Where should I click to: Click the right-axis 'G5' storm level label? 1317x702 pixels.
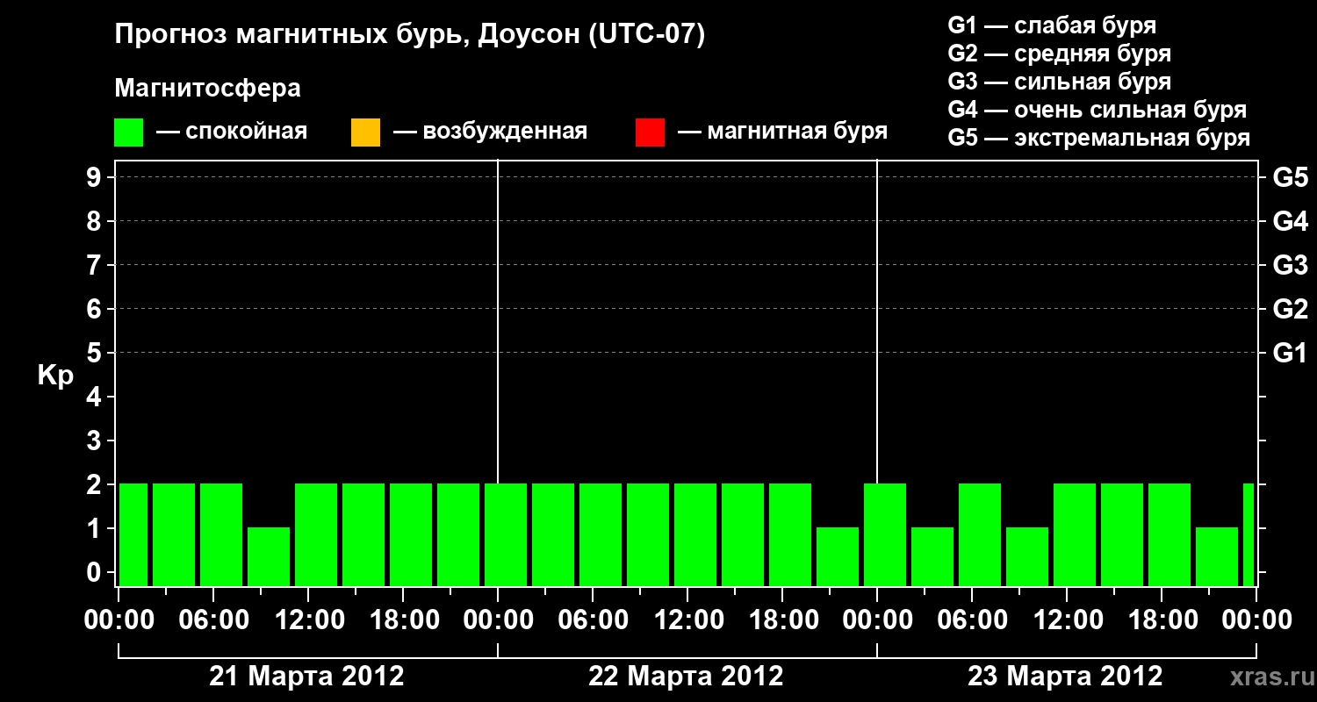click(x=1290, y=177)
